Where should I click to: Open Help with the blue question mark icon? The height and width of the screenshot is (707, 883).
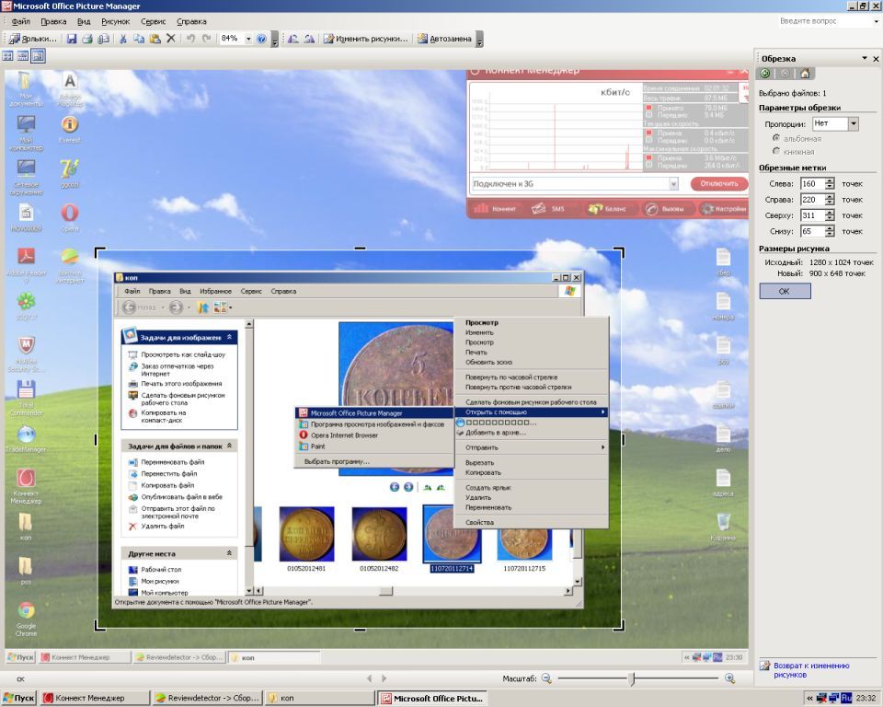261,39
